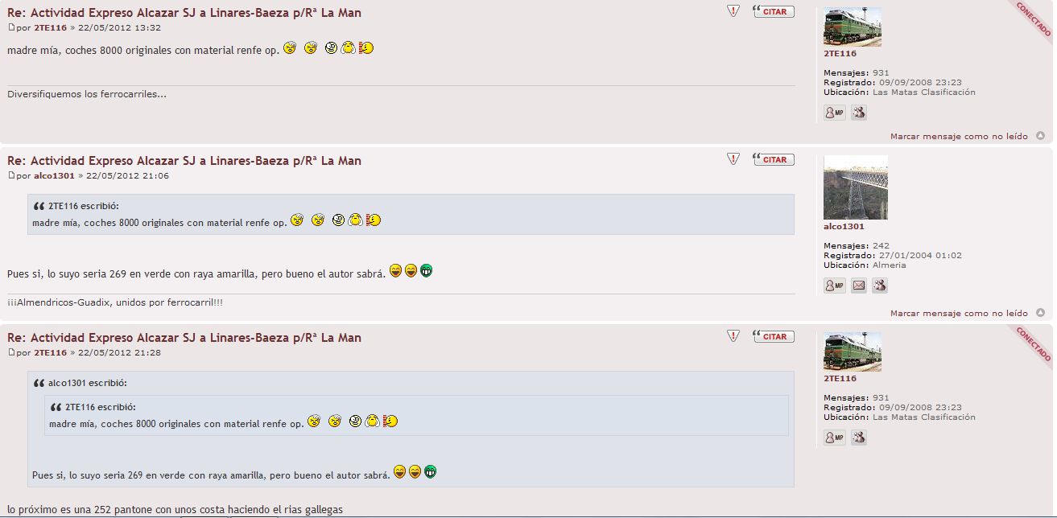Click the friends icon in third post's profile

point(859,438)
